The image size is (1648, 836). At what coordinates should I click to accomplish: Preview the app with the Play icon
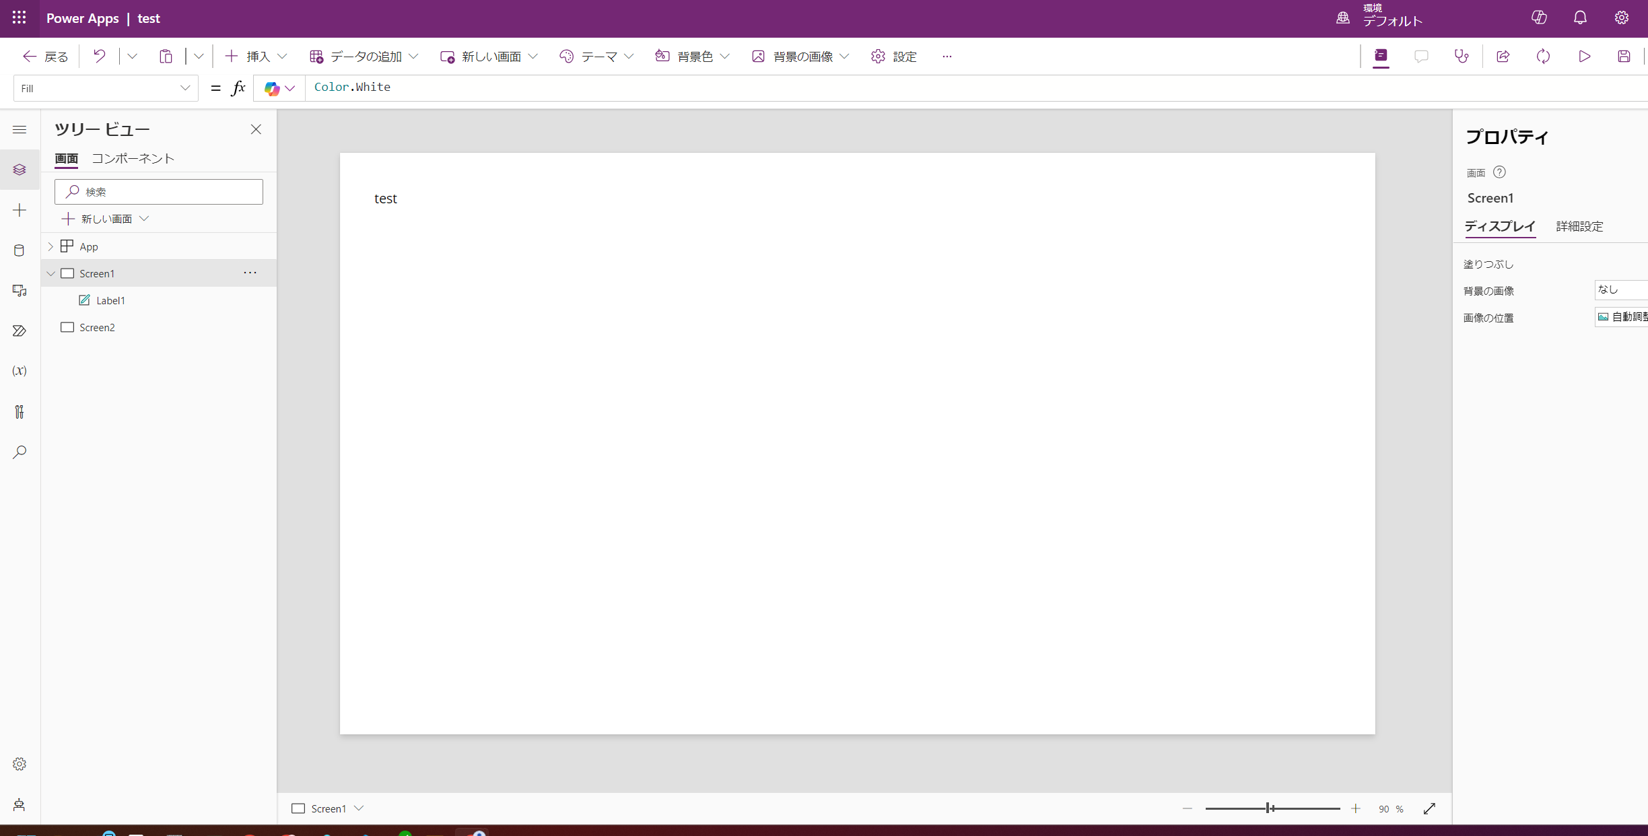[x=1584, y=57]
